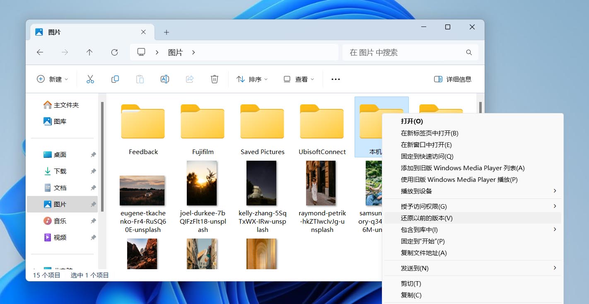
Task: Go back with the left arrow
Action: pyautogui.click(x=40, y=52)
